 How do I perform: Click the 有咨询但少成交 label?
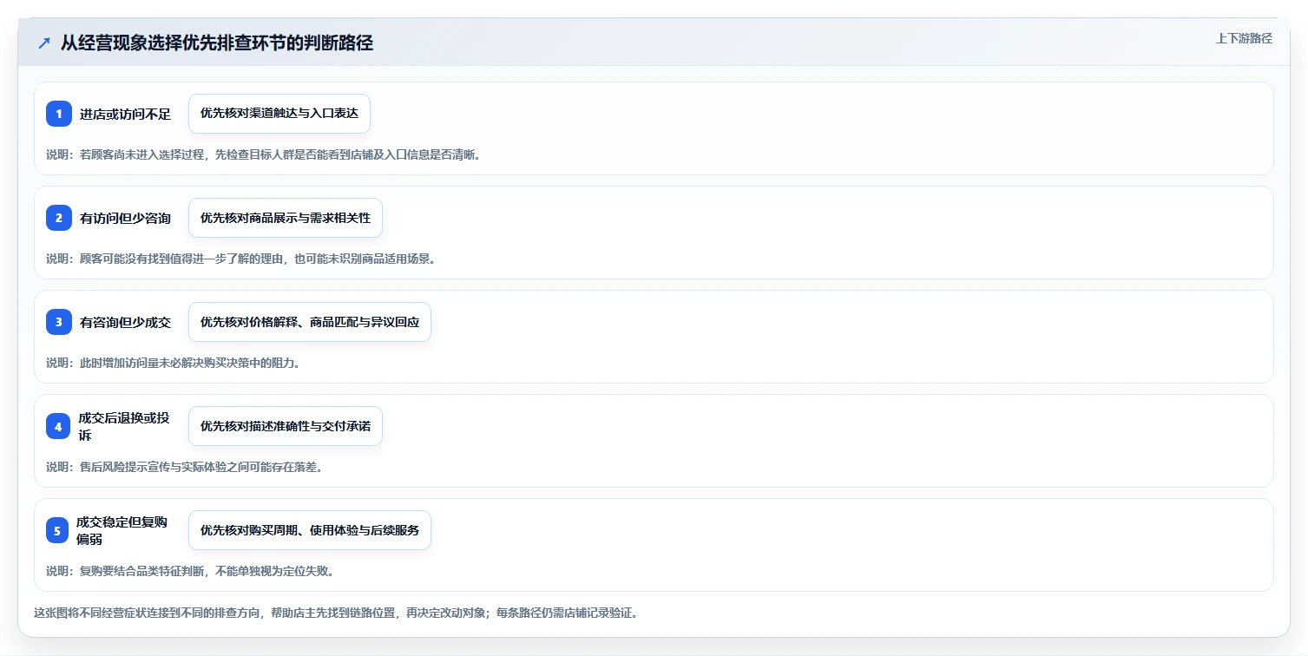click(x=126, y=322)
